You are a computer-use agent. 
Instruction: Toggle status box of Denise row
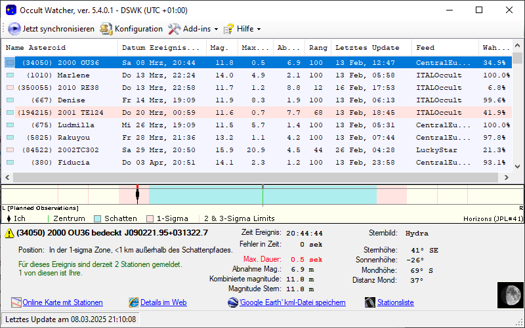[x=10, y=100]
